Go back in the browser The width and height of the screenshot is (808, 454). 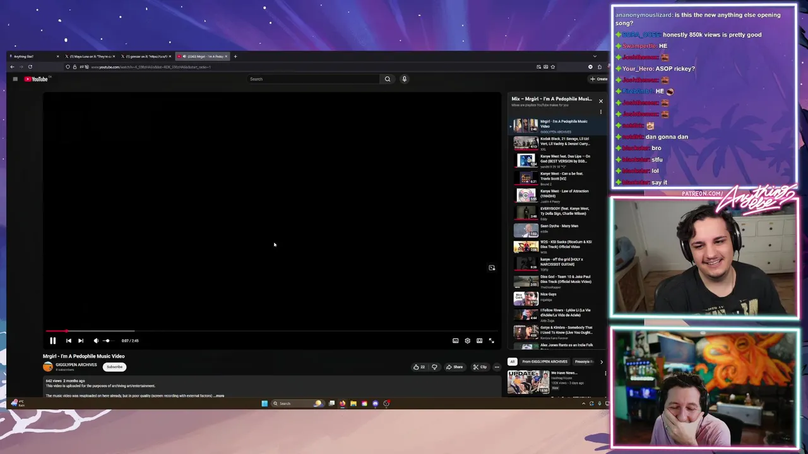tap(12, 67)
